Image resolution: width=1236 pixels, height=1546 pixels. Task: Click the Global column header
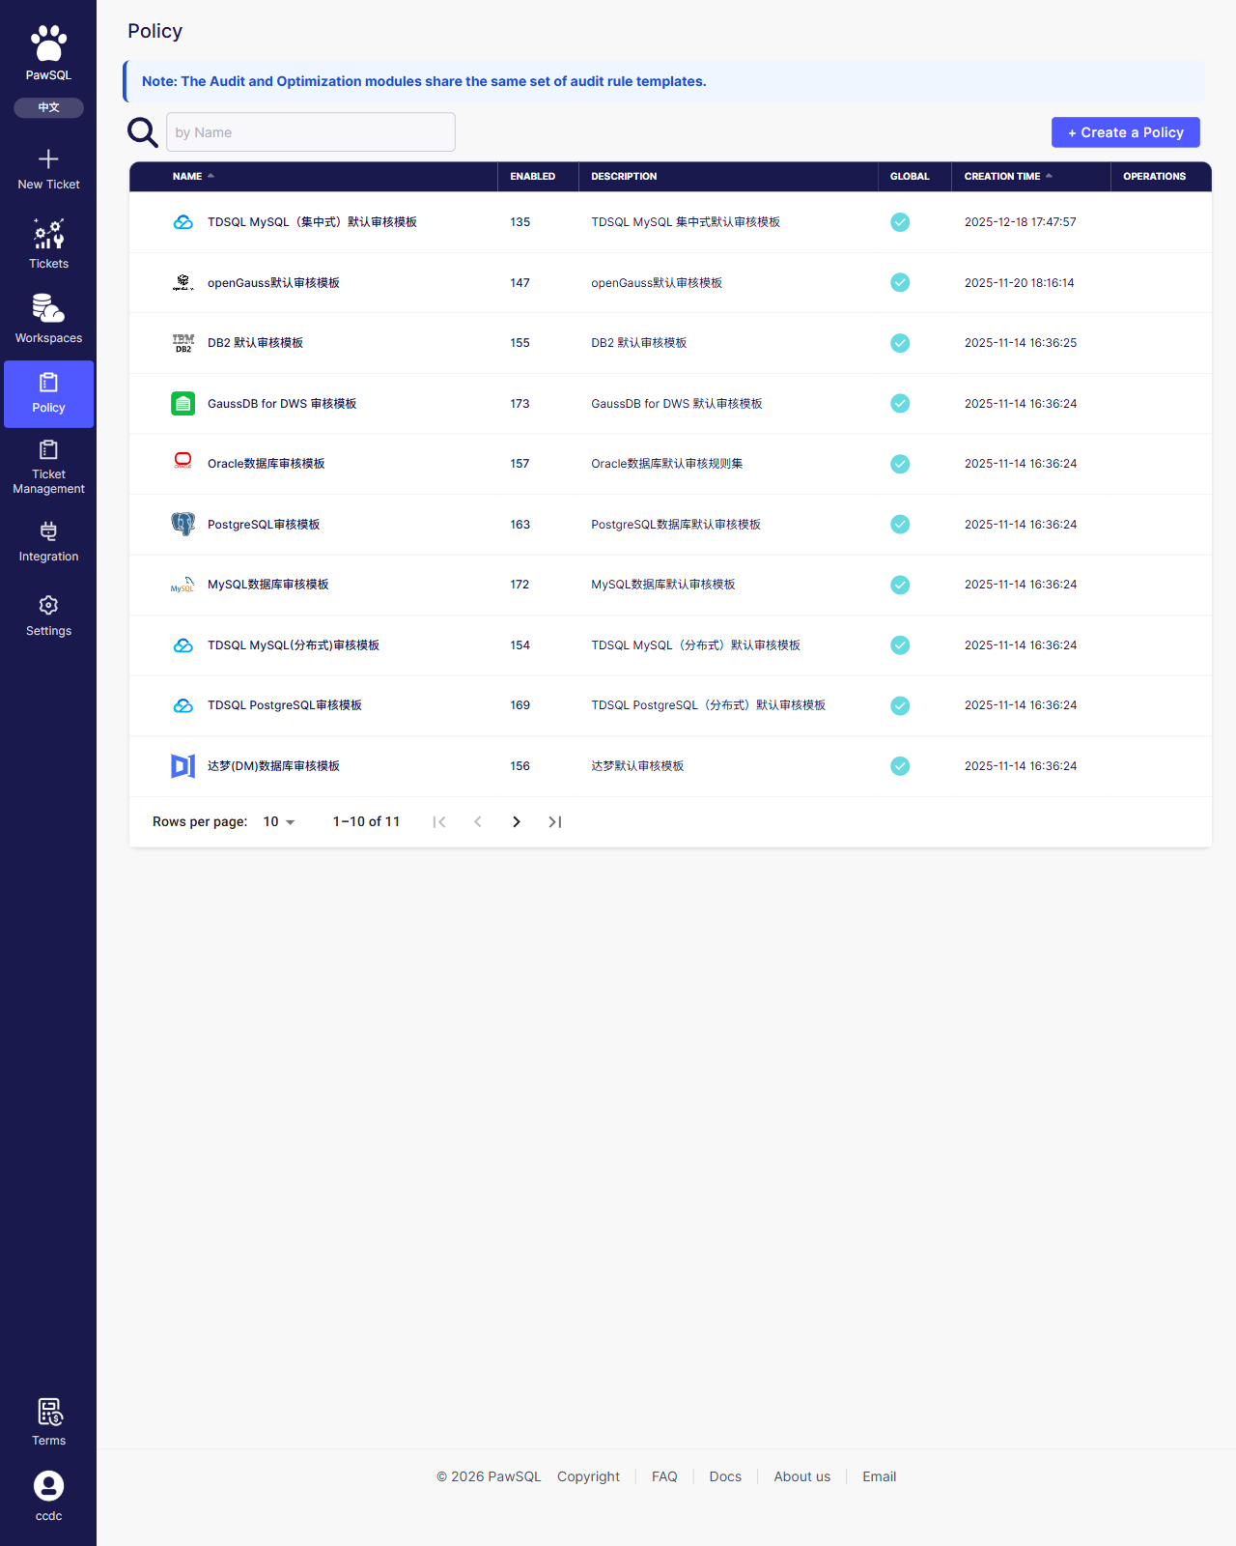[910, 177]
